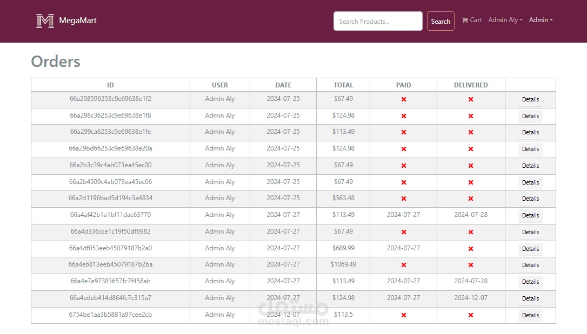
Task: Open Details for order 66a4df053eeb45079187b2a0
Action: click(530, 249)
